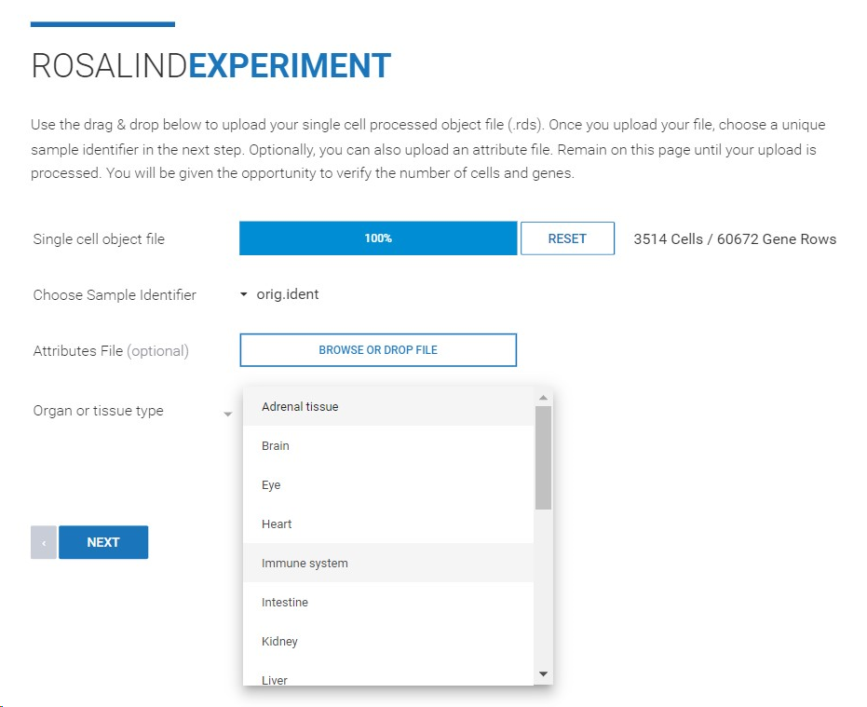
Task: Click the Single cell object file label
Action: pos(99,239)
